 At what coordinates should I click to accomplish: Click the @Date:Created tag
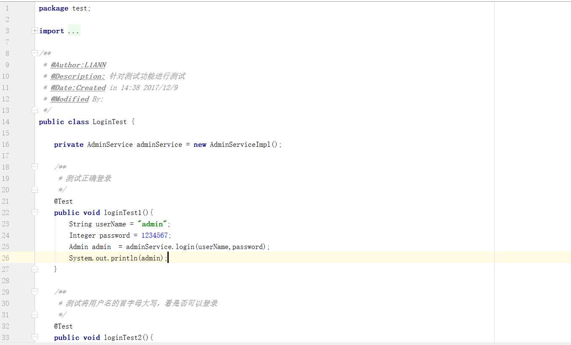coord(78,88)
